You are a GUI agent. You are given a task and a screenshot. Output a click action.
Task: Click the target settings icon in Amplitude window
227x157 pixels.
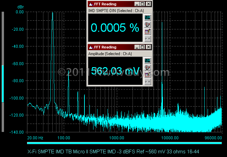tap(147, 67)
